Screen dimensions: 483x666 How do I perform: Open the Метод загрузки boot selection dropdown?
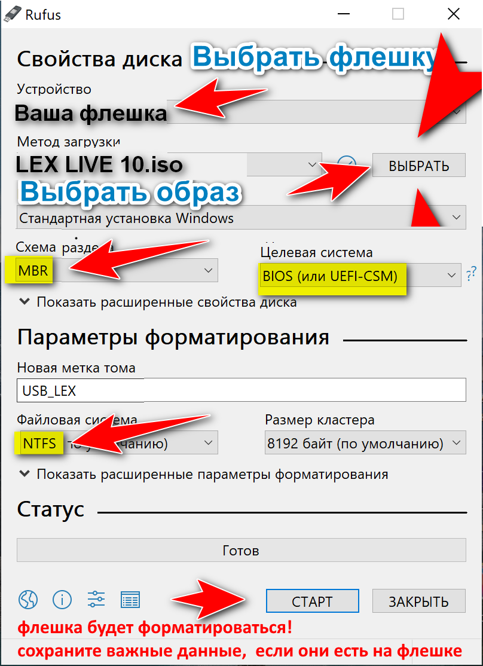[x=169, y=164]
